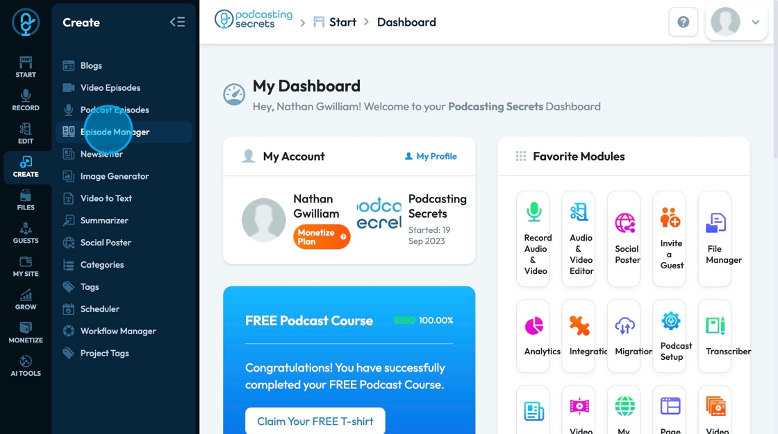Open Social Poster favorite module
Screen dimensions: 778x434
tap(624, 238)
